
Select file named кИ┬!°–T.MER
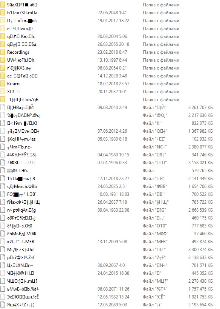point(21,242)
